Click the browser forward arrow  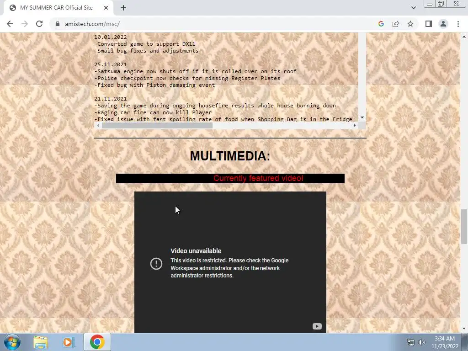[25, 24]
